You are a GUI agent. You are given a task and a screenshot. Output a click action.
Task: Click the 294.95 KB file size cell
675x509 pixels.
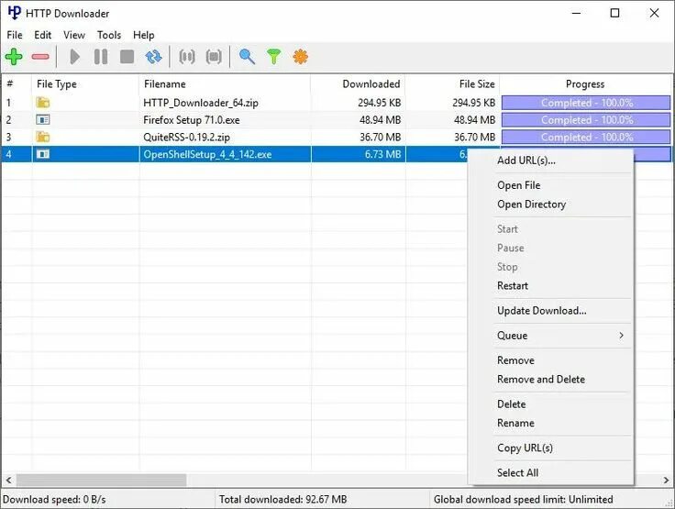pyautogui.click(x=473, y=103)
